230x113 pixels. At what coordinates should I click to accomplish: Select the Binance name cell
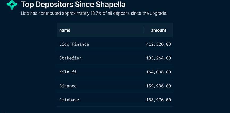coord(68,86)
